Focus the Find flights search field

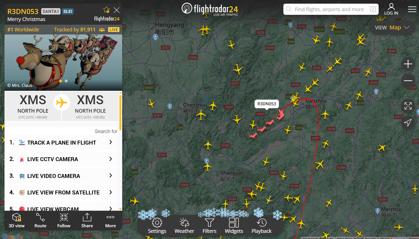331,9
